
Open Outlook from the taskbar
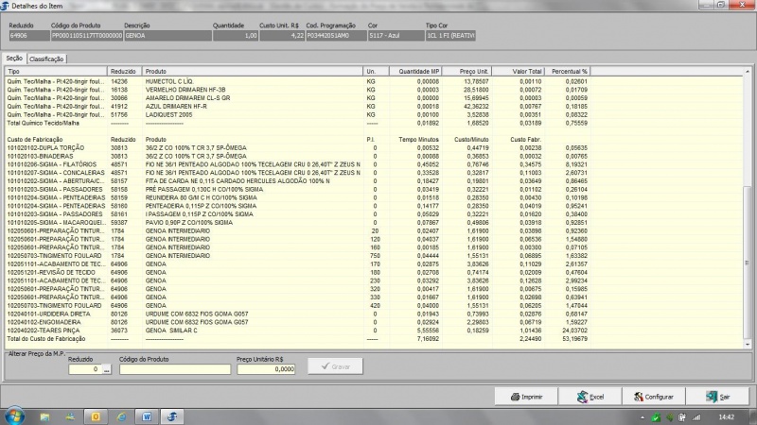pyautogui.click(x=96, y=416)
